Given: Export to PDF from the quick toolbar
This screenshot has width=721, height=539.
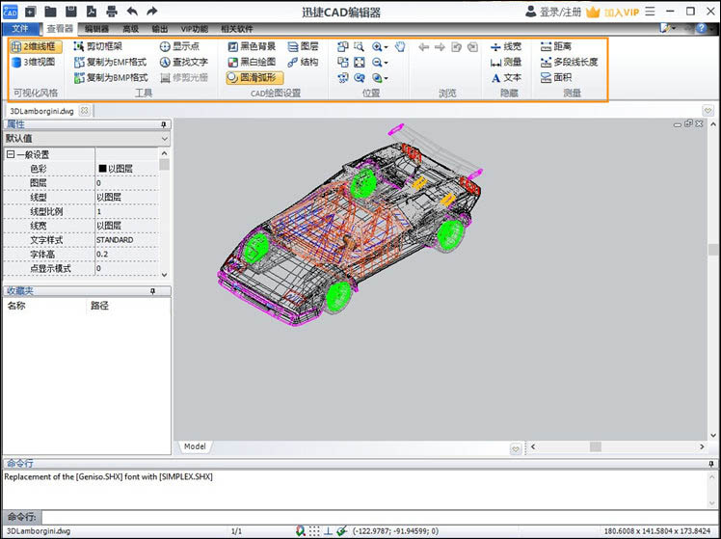Looking at the screenshot, I should point(92,12).
